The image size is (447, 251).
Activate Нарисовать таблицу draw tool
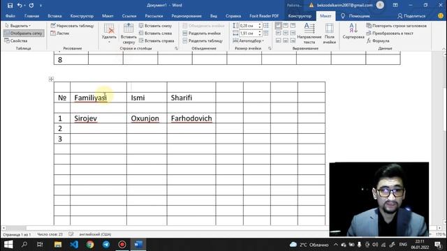tap(72, 26)
